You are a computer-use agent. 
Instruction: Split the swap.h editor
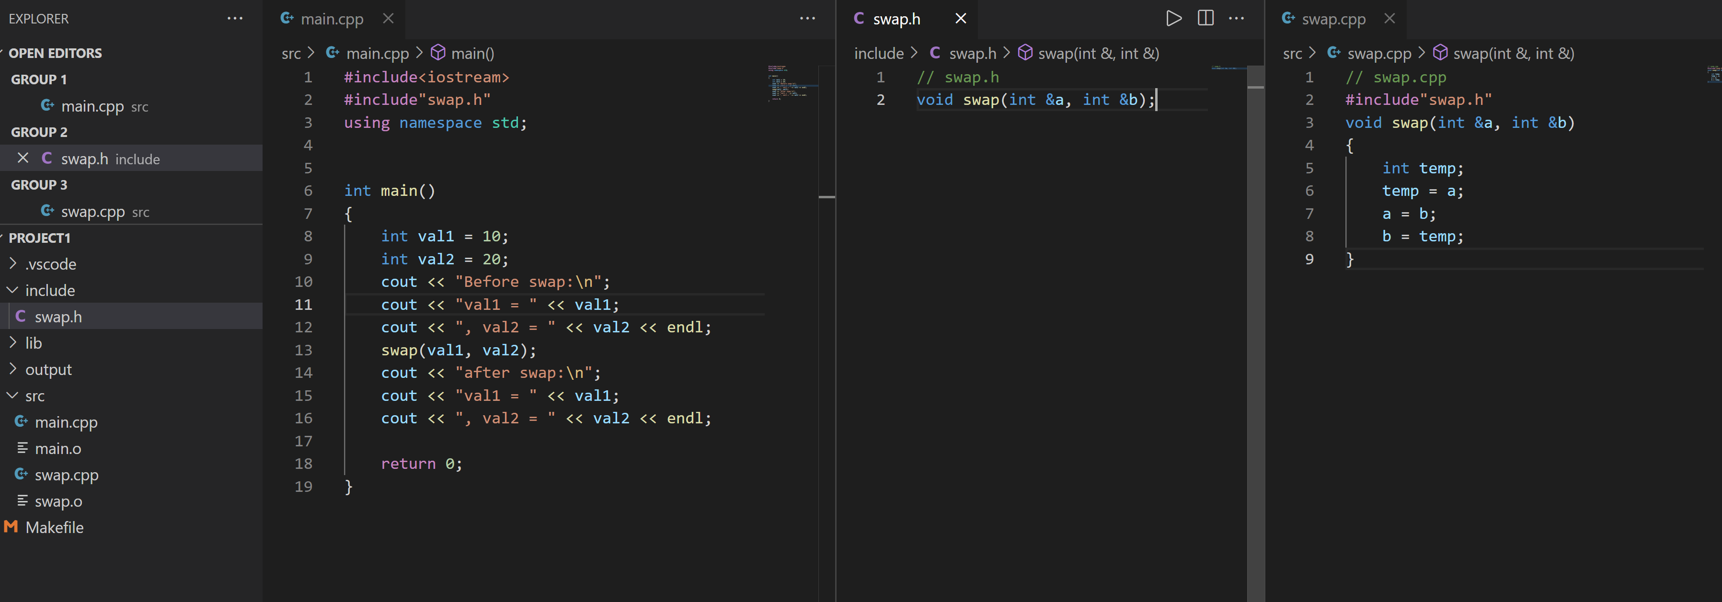pyautogui.click(x=1205, y=18)
